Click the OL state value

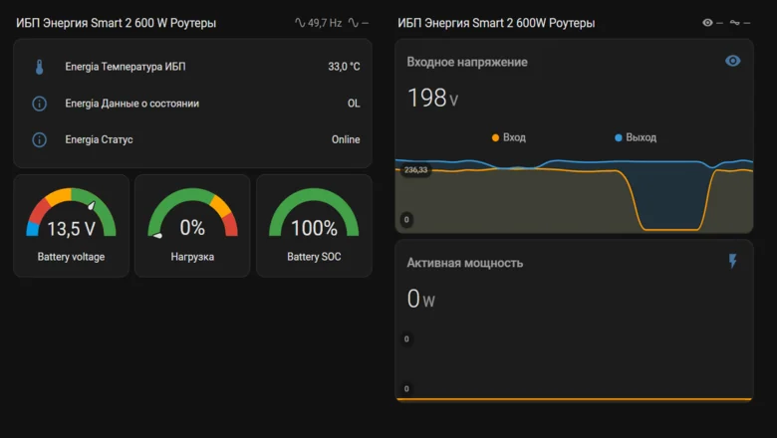[354, 104]
